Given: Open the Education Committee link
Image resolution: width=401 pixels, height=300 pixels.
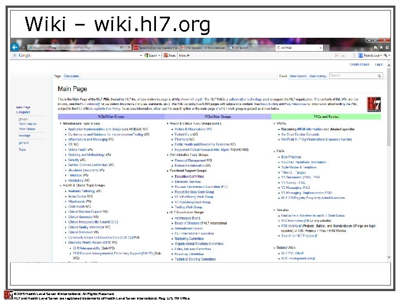Looking at the screenshot, I should coord(189,176).
